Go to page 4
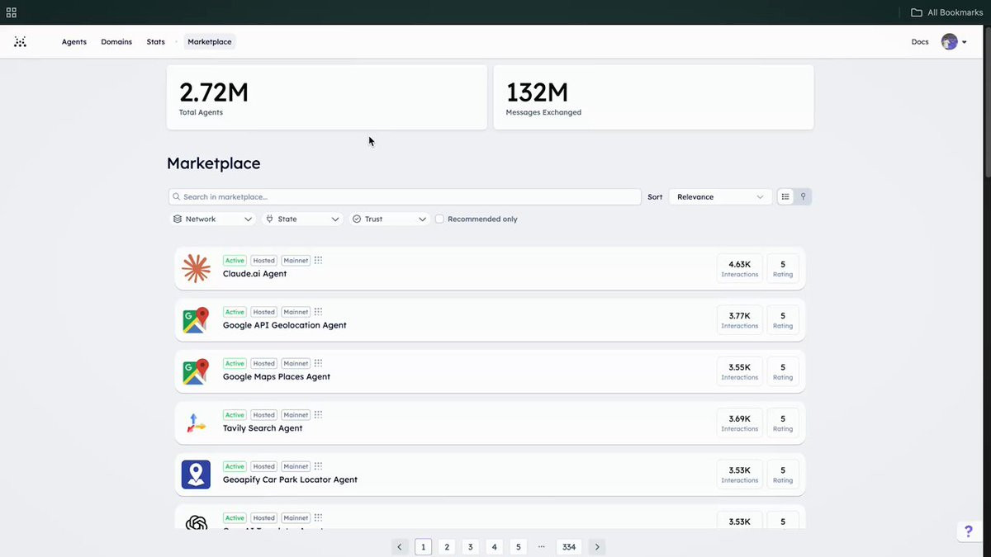Viewport: 991px width, 557px height. 494,546
